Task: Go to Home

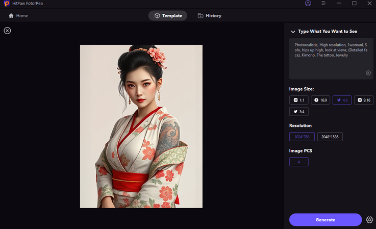Action: [x=18, y=16]
